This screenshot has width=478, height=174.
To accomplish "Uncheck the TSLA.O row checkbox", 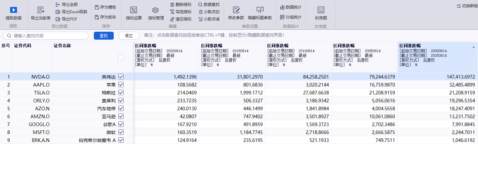I will coord(121,92).
